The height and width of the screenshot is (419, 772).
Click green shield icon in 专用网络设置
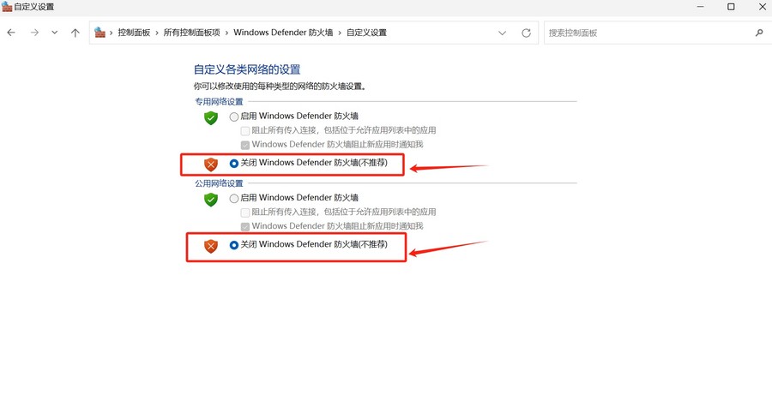pos(211,118)
